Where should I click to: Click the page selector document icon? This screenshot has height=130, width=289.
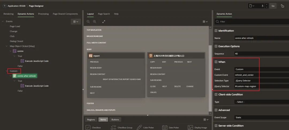click(x=252, y=6)
